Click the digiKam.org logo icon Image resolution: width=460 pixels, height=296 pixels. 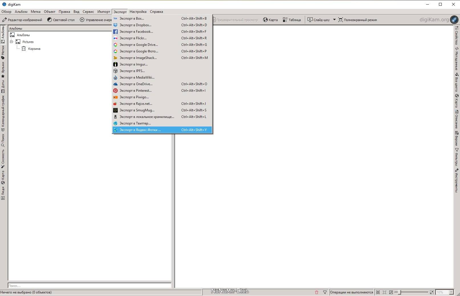[x=454, y=20]
